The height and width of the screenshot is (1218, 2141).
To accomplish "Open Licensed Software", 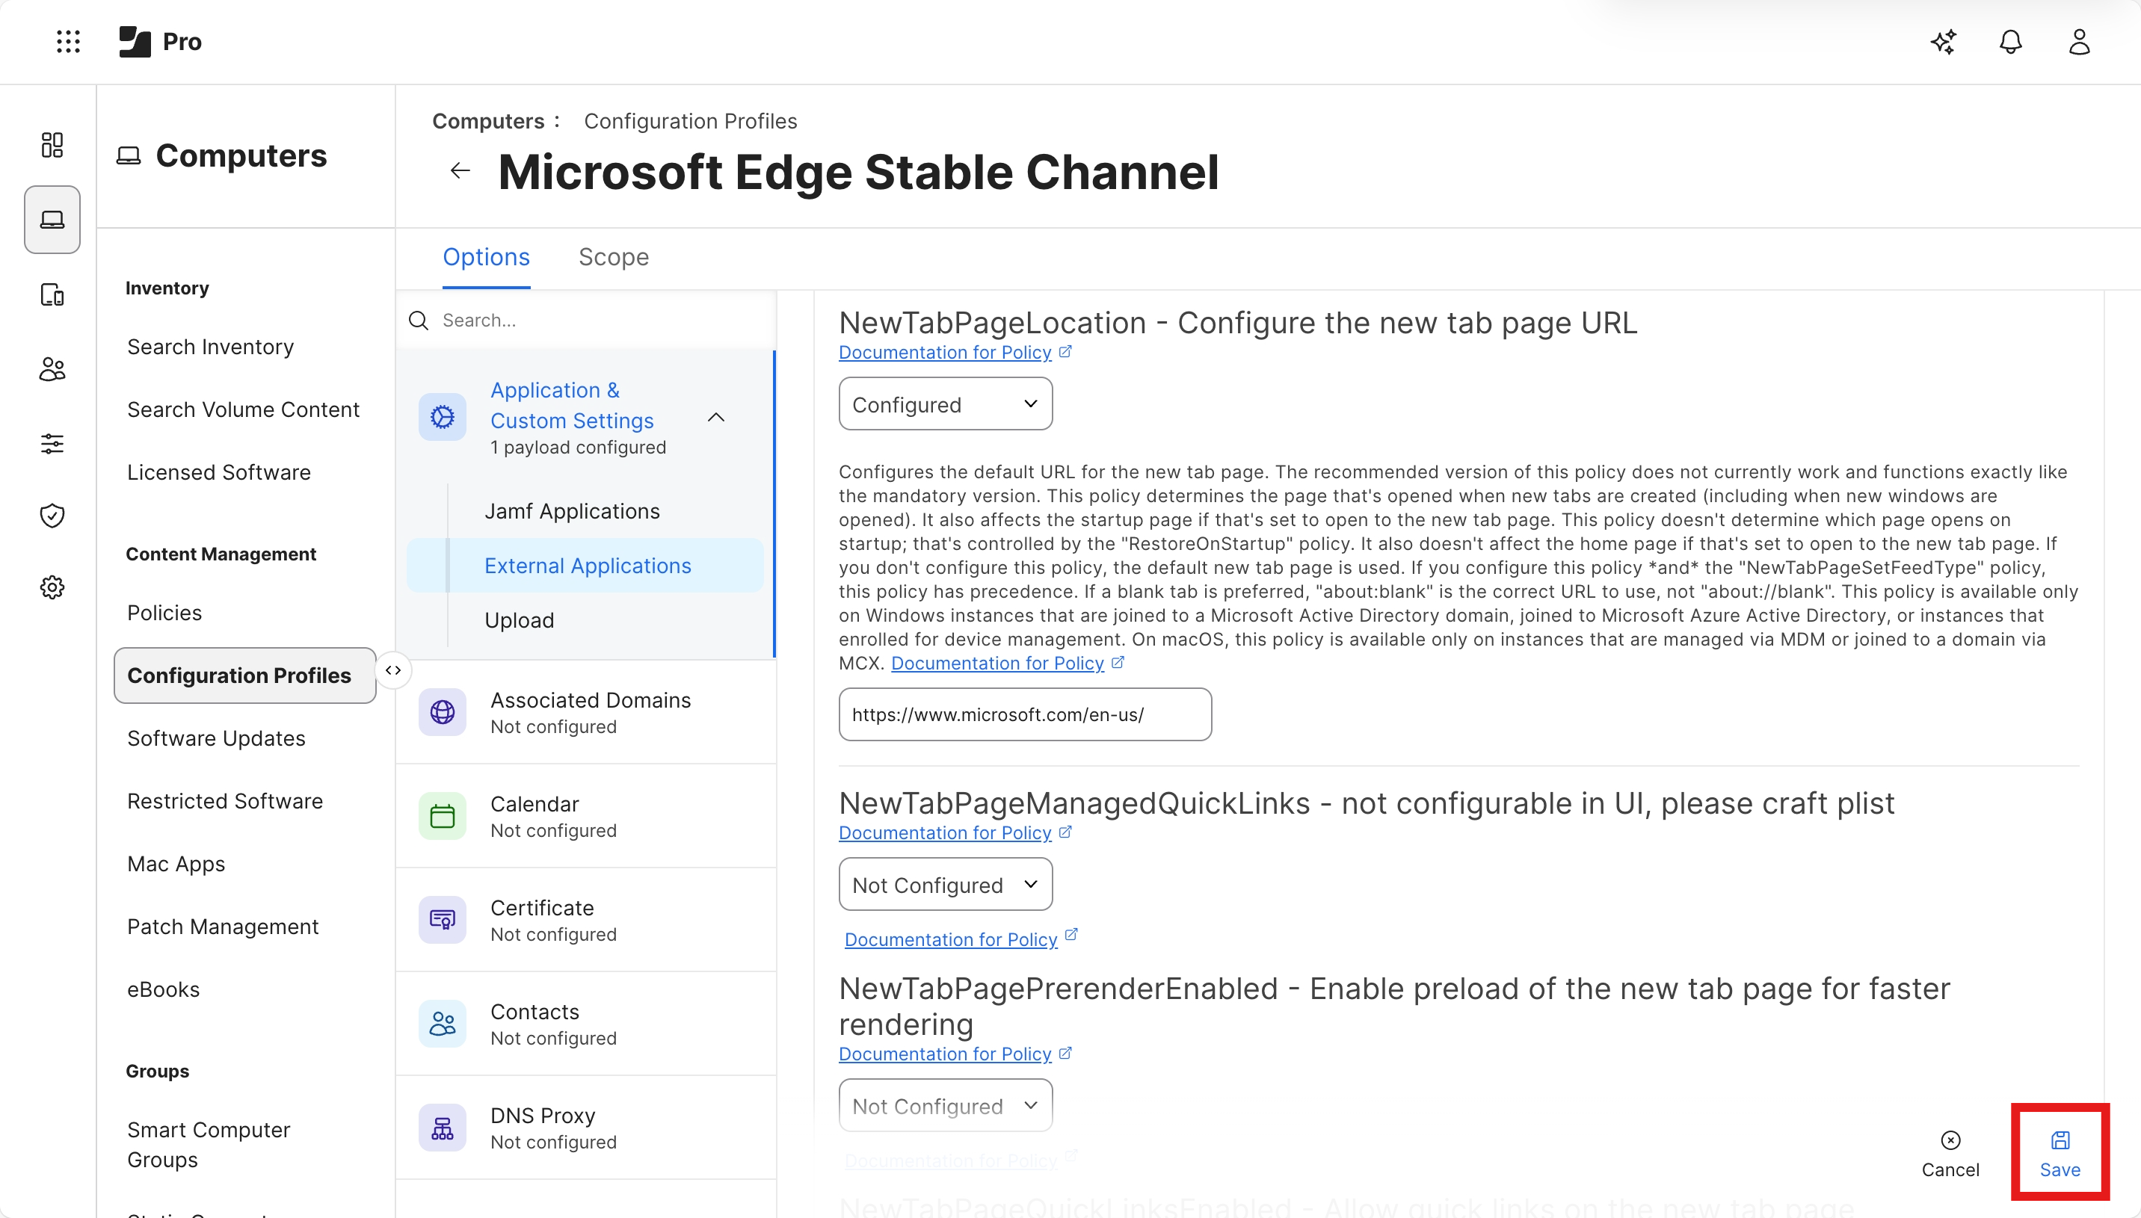I will coord(219,473).
